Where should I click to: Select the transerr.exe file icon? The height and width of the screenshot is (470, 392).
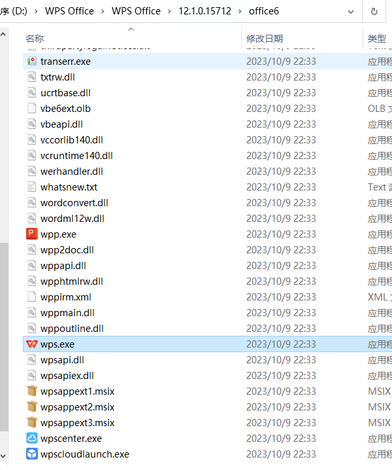pos(32,61)
